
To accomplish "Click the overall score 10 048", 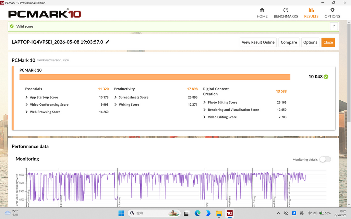I will pyautogui.click(x=315, y=77).
